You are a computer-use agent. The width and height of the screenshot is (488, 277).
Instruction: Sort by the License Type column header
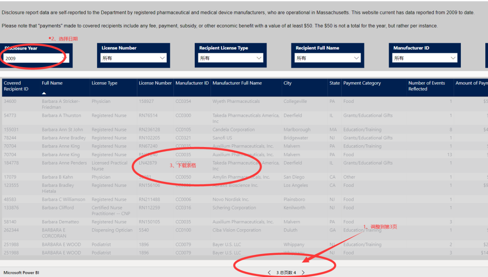[104, 83]
